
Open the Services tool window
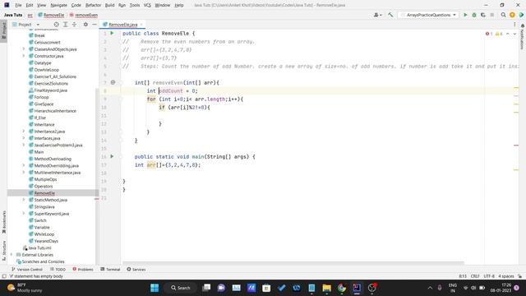136,269
